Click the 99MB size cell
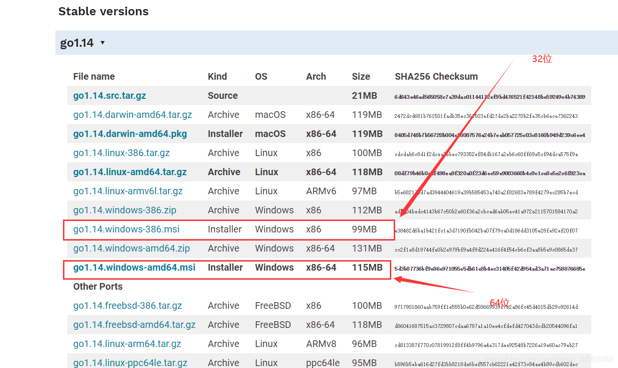The image size is (618, 368). pos(365,229)
